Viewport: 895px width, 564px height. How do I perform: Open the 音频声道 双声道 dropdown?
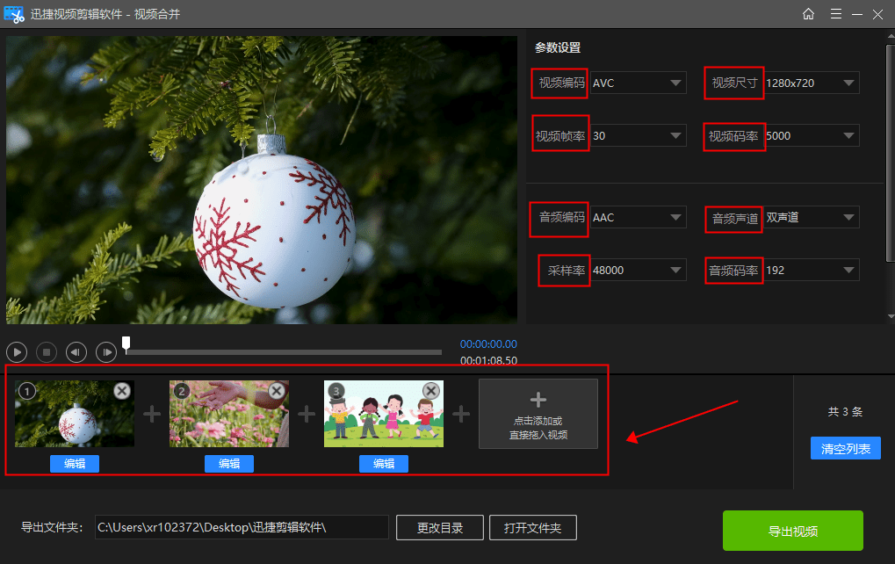pos(812,218)
